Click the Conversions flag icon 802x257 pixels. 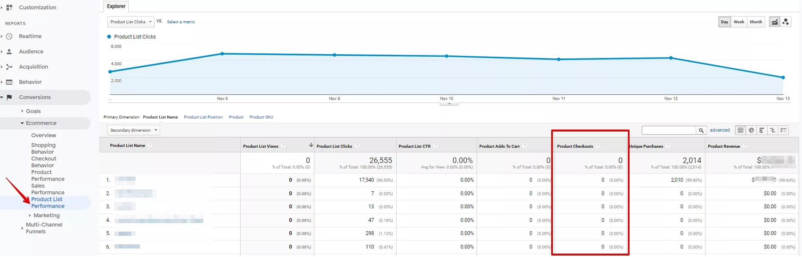point(9,97)
